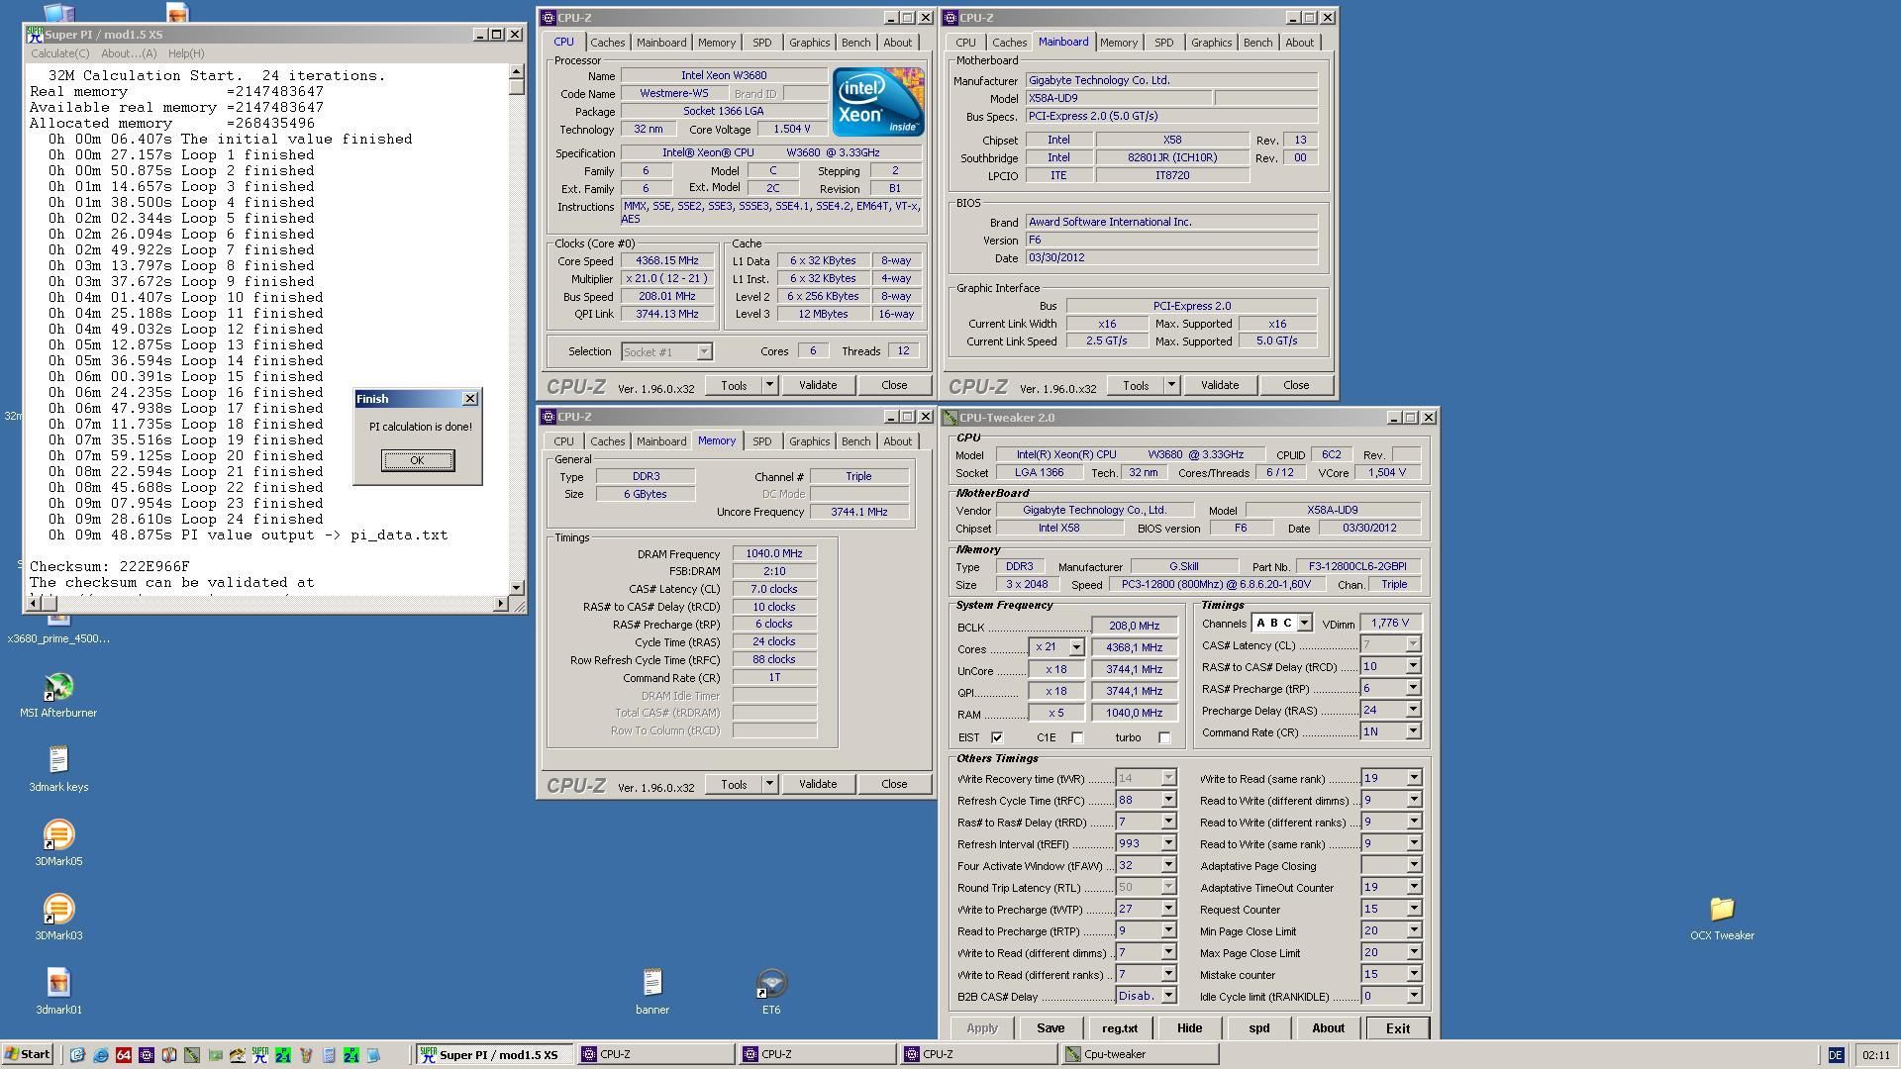Click the CPU-Z quick launch icon

coord(147,1055)
